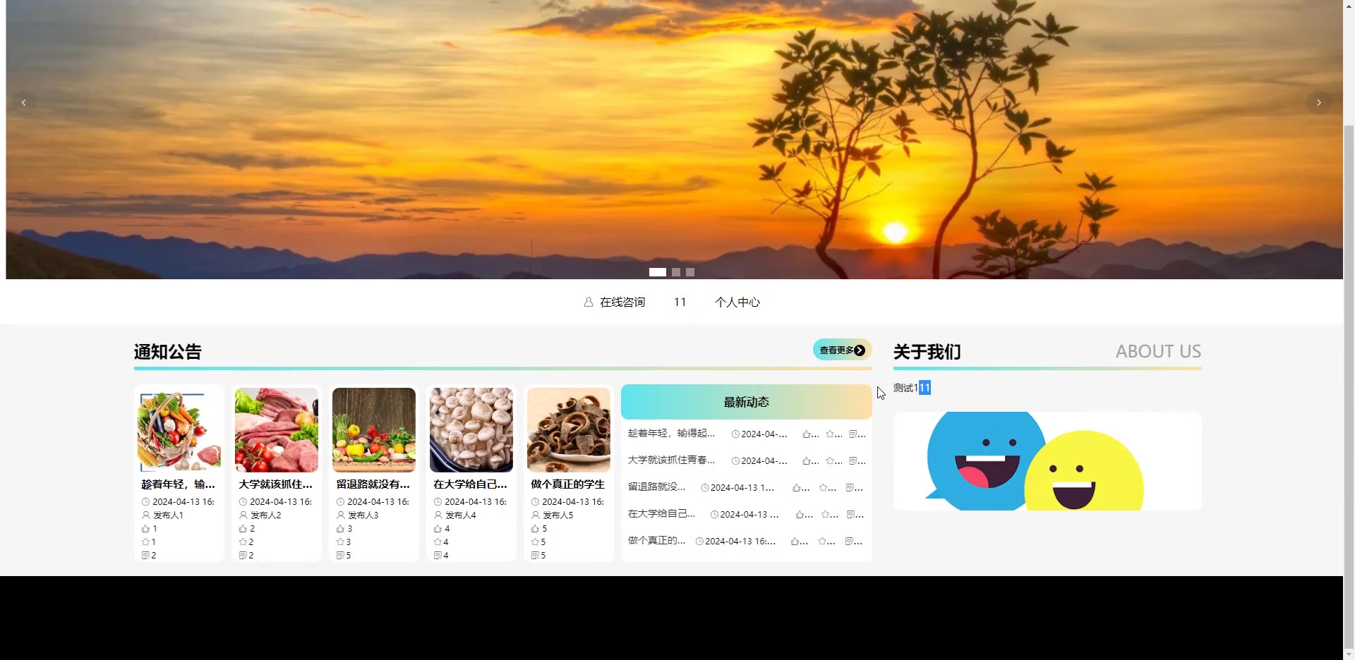Click star icon in 做个真正的 list row
The width and height of the screenshot is (1355, 660).
coord(822,542)
